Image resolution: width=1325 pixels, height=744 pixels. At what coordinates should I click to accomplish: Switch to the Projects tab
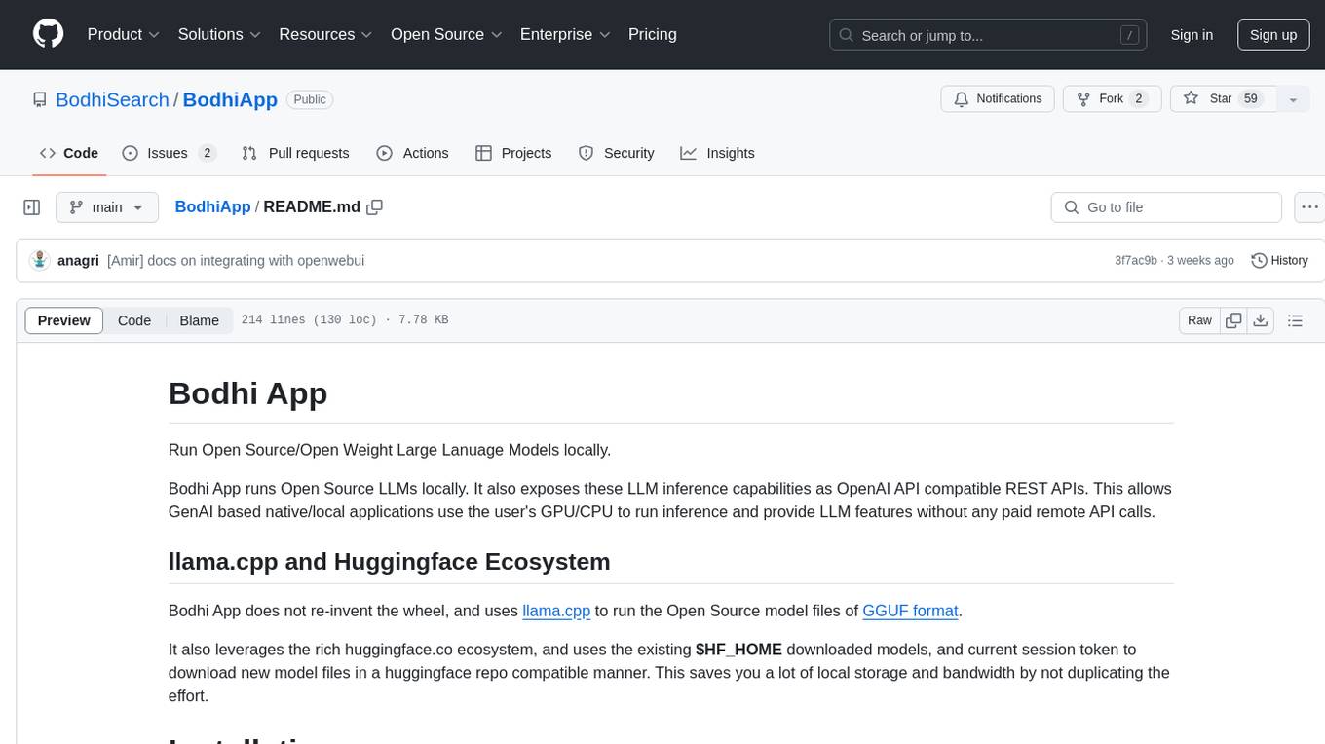pyautogui.click(x=513, y=153)
